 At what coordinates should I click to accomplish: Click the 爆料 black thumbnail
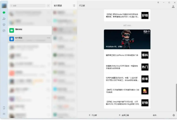145,55
